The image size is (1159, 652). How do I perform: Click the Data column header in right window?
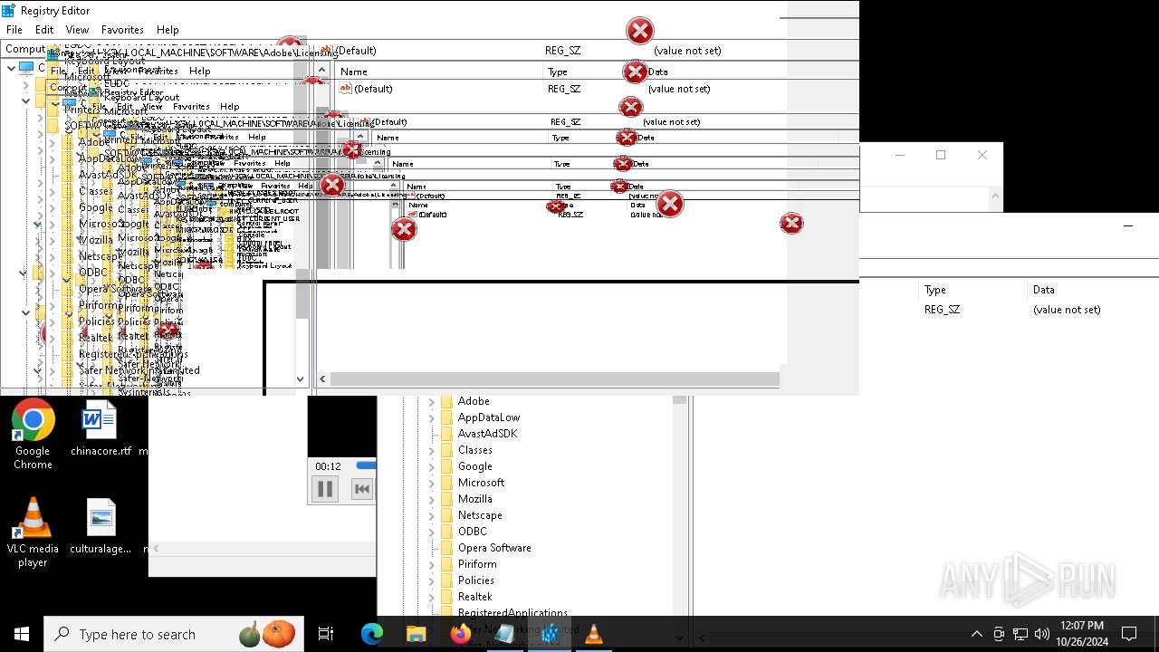coord(1092,290)
